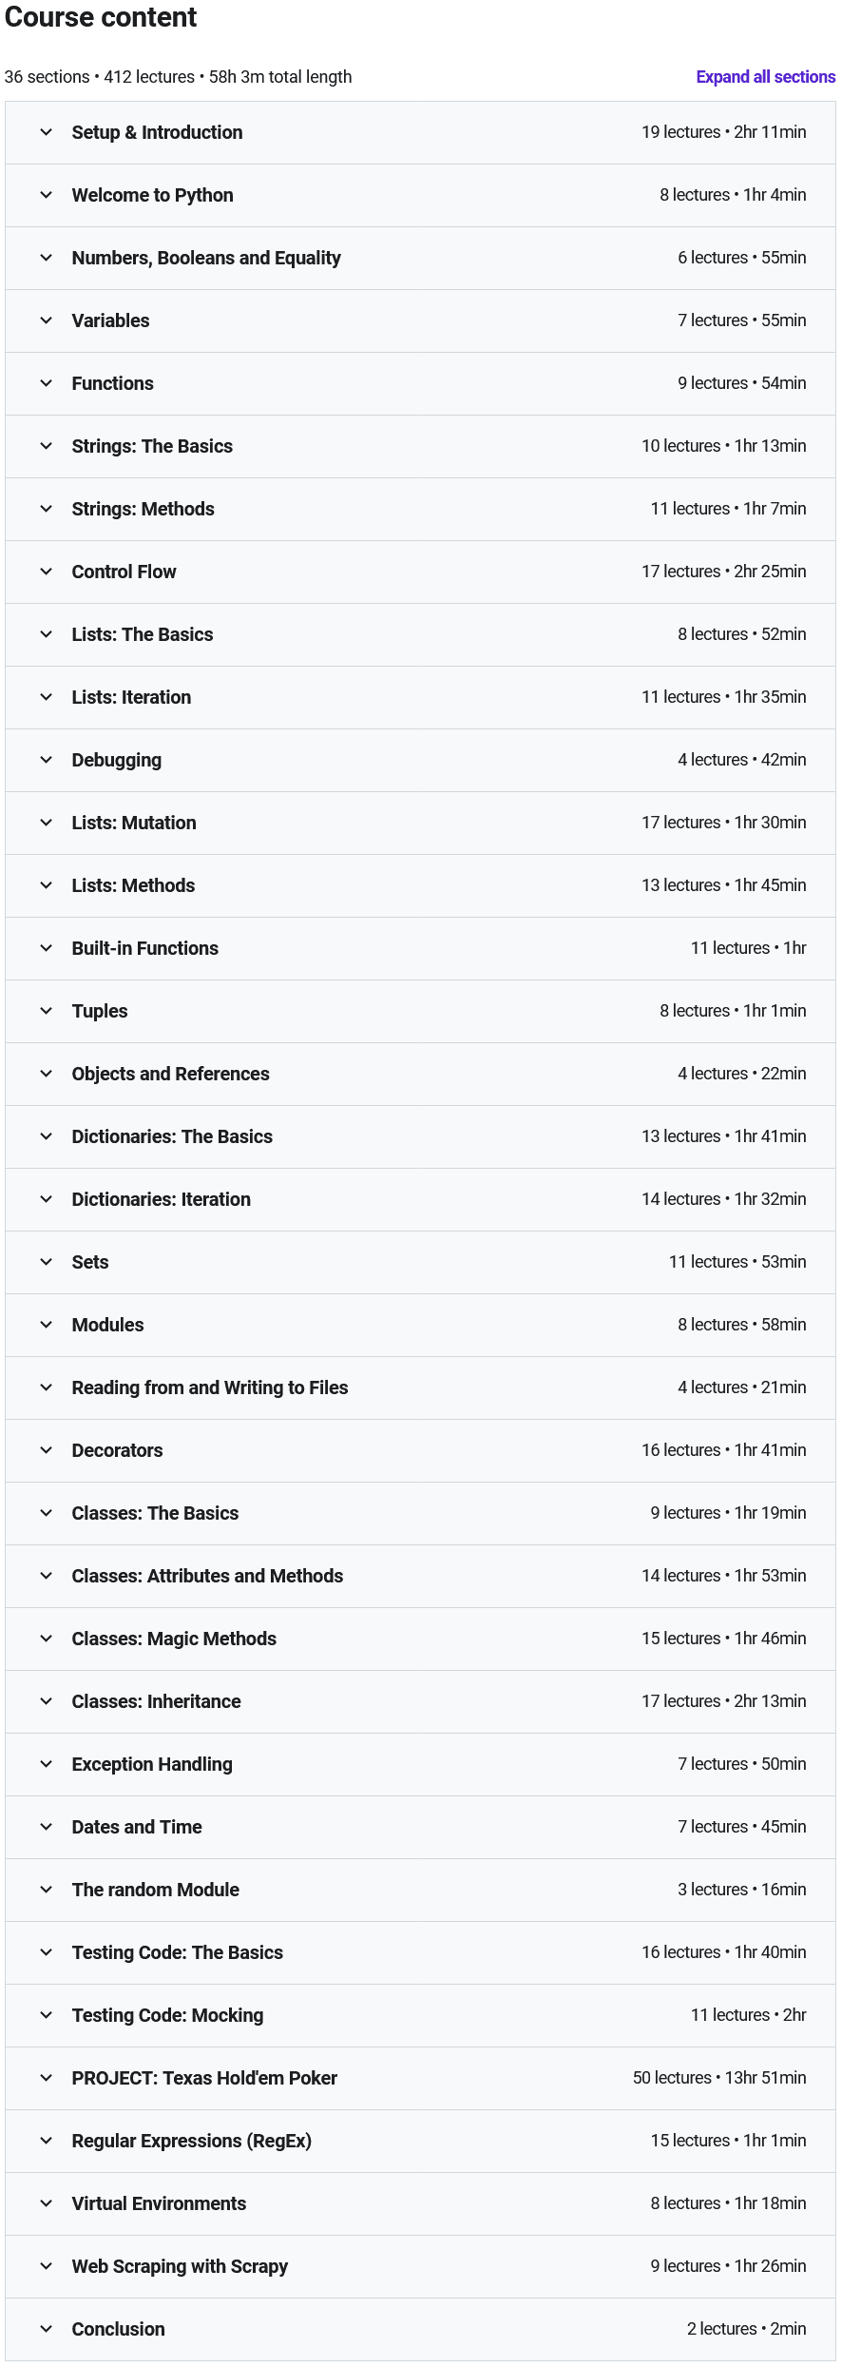Click Expand all sections link
This screenshot has height=2367, width=842.
pos(765,77)
